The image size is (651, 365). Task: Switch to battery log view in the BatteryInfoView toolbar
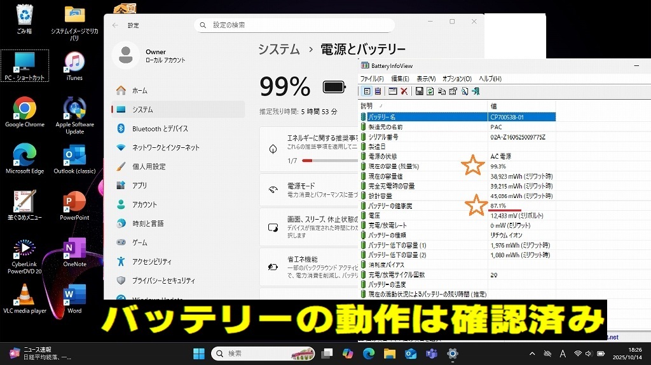[x=378, y=91]
